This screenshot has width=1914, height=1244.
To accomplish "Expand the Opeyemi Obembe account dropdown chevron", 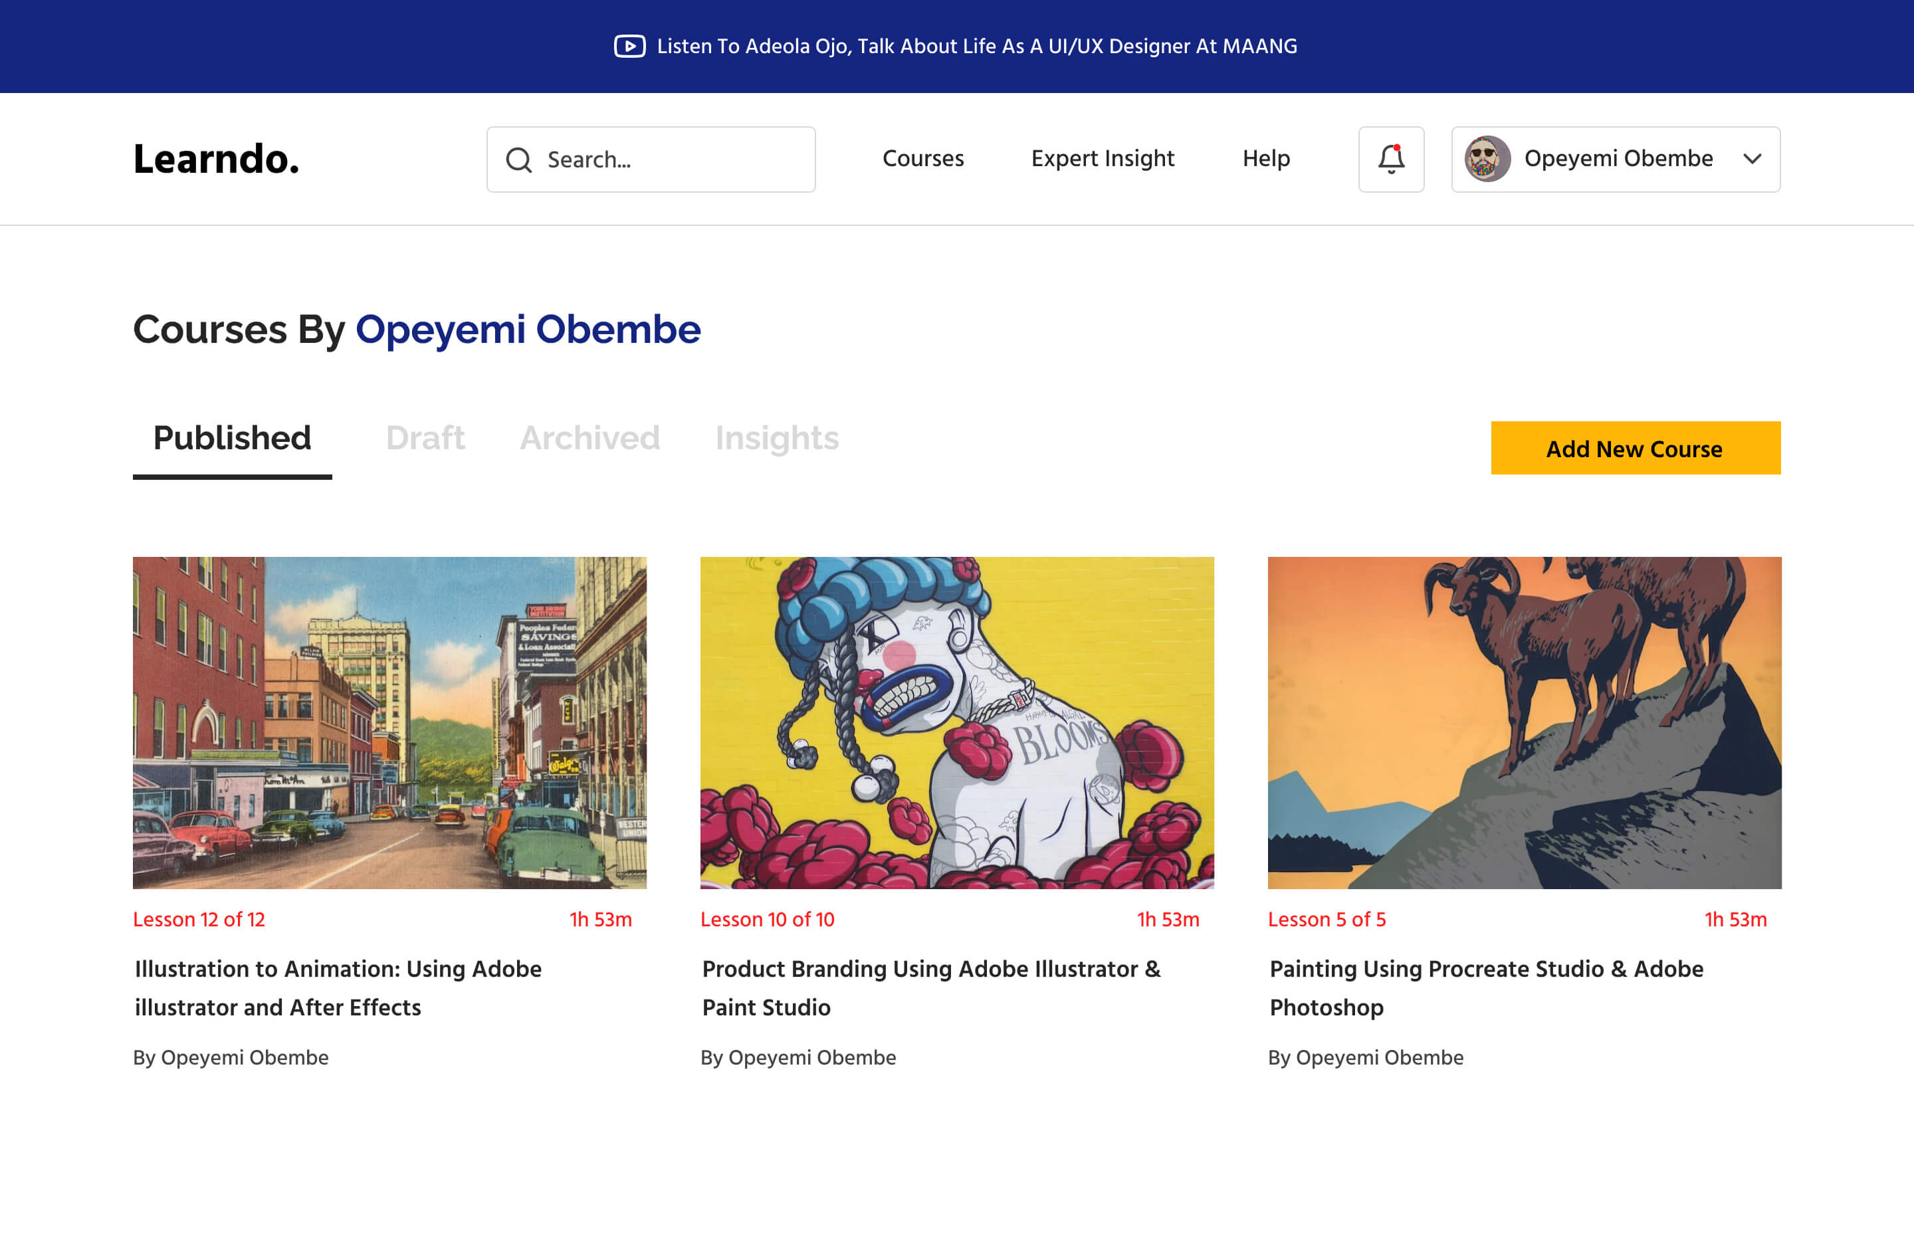I will [x=1753, y=159].
